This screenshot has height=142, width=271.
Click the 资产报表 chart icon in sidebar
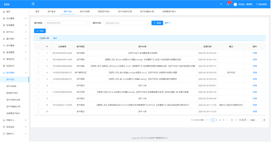pos(4,73)
